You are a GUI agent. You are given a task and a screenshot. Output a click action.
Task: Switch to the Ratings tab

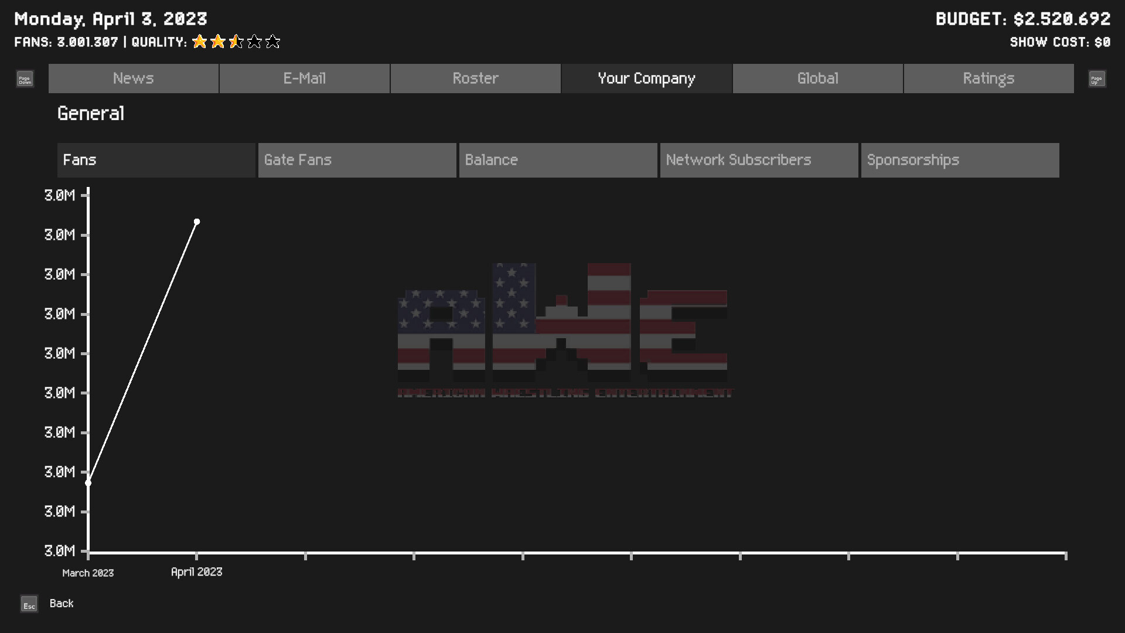pos(988,78)
